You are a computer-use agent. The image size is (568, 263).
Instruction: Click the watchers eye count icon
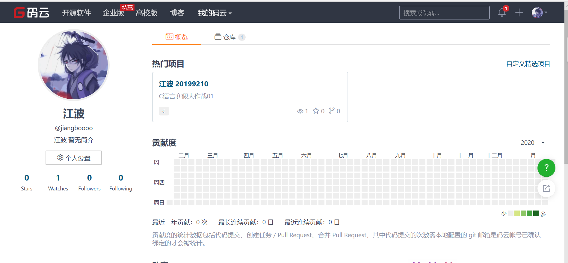[300, 111]
